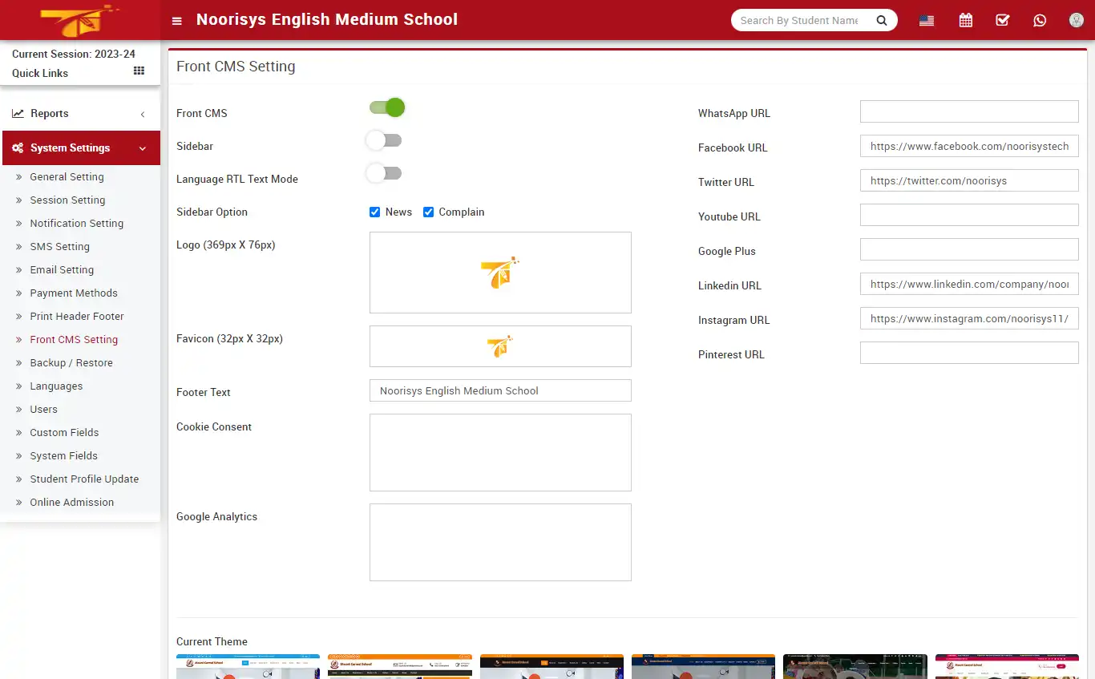Collapse the Reports section chevron
Screen dimensions: 1095x679
pyautogui.click(x=143, y=113)
